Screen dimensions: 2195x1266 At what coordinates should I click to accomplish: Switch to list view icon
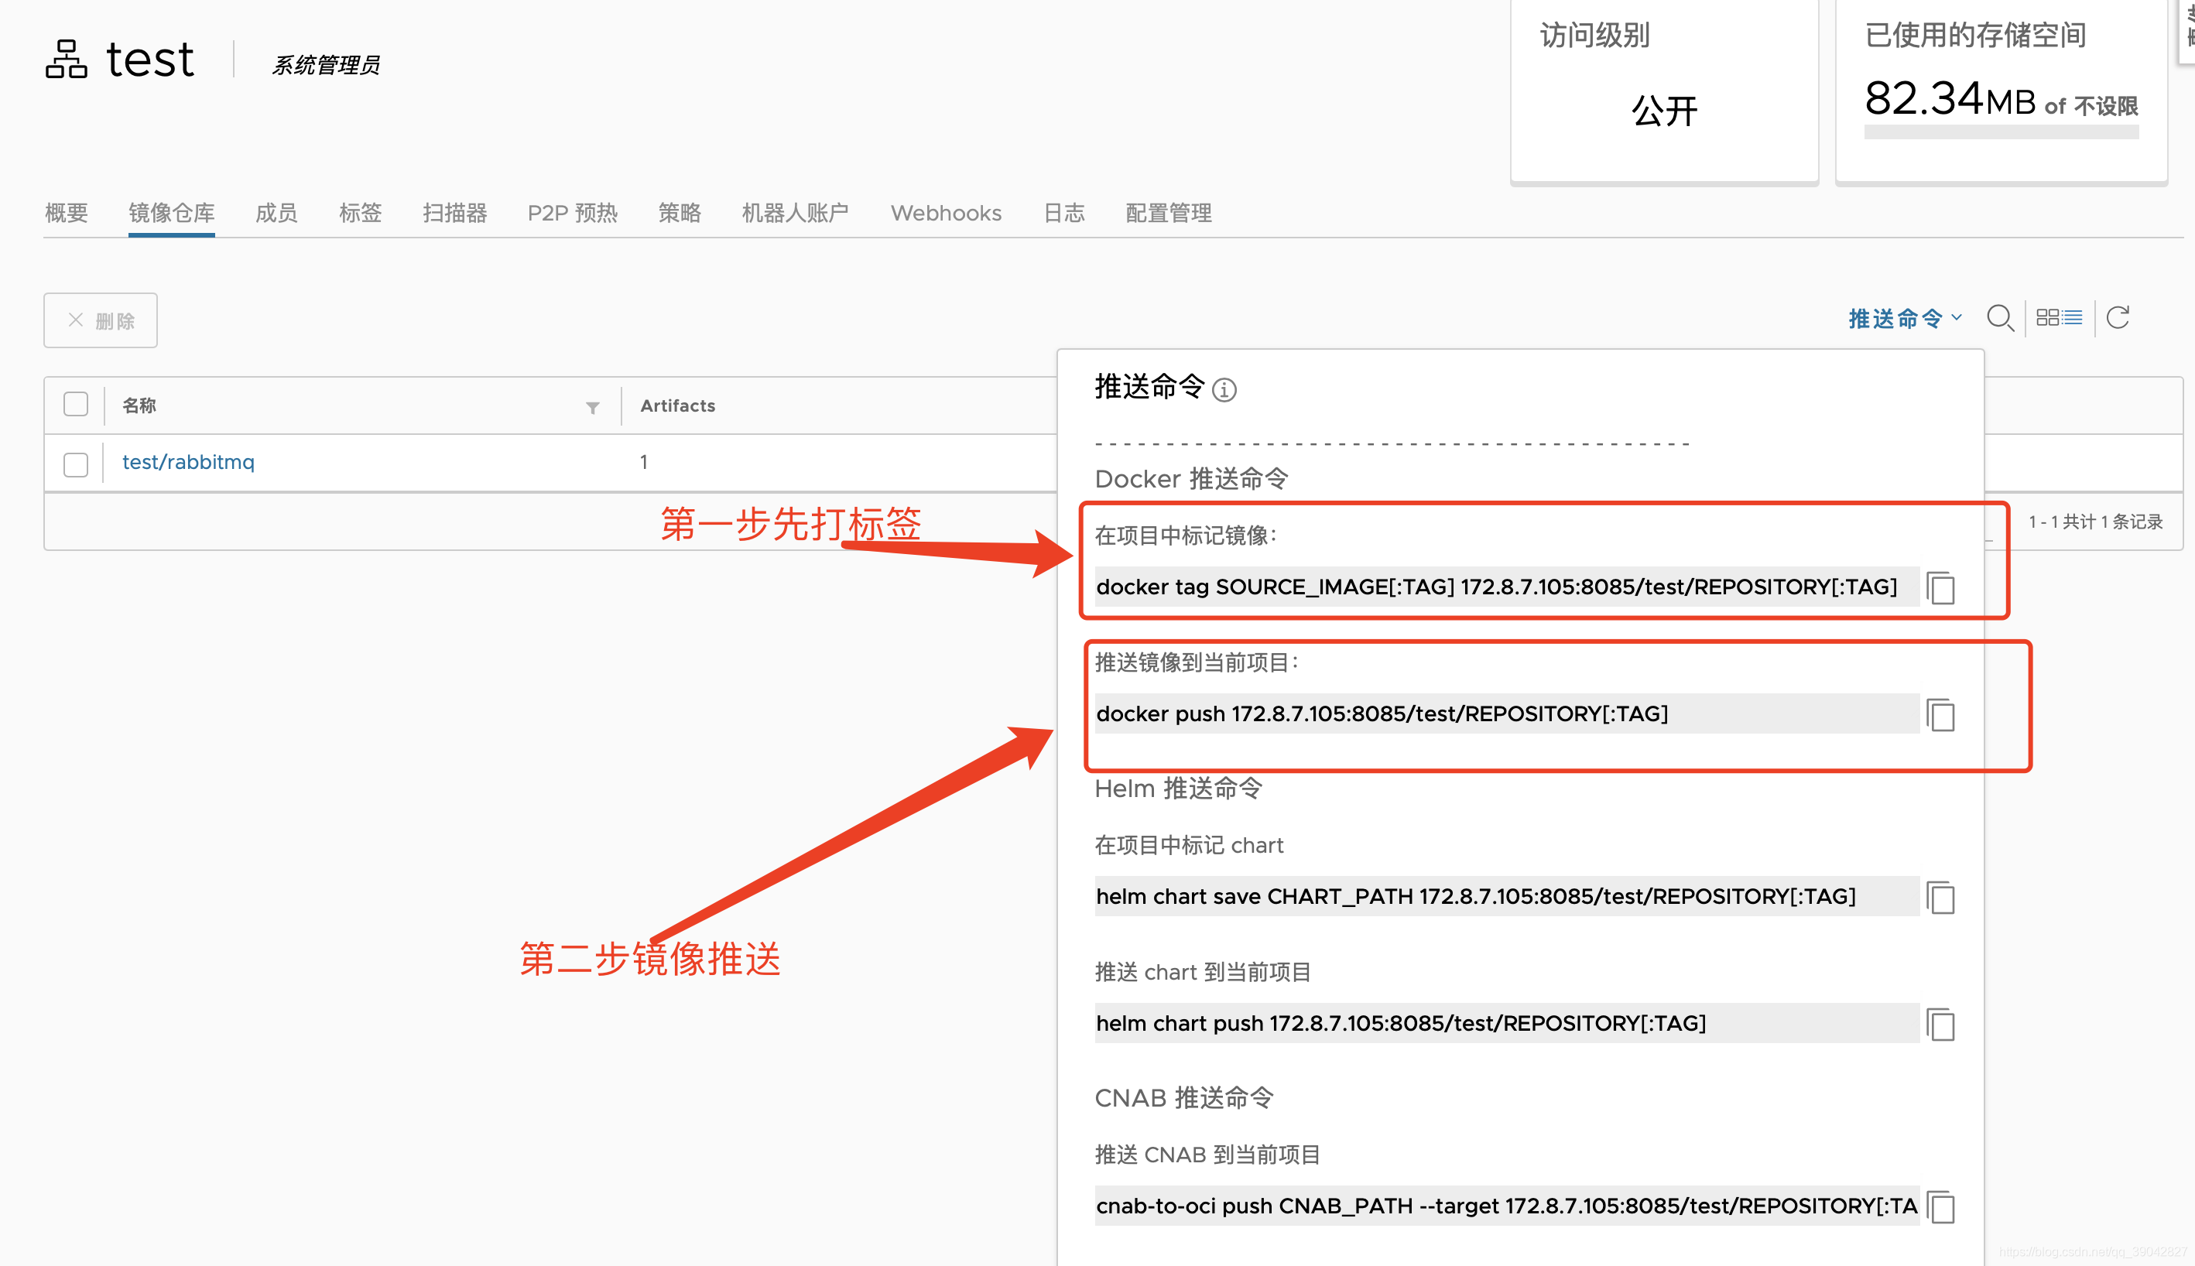(x=2073, y=317)
